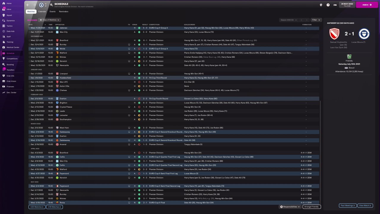Select the Matches tab

pos(31,12)
